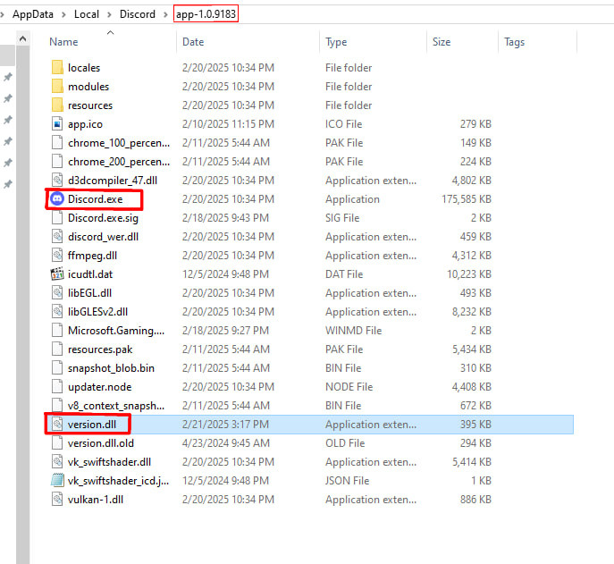614x564 pixels.
Task: Click the 175,585 KB size value
Action: tap(467, 199)
